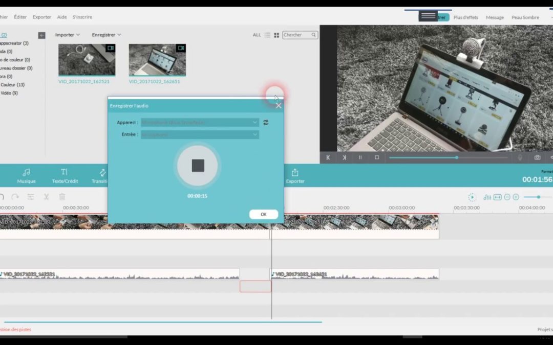Screen dimensions: 553x345
Task: Open the Importer dropdown
Action: [x=67, y=35]
